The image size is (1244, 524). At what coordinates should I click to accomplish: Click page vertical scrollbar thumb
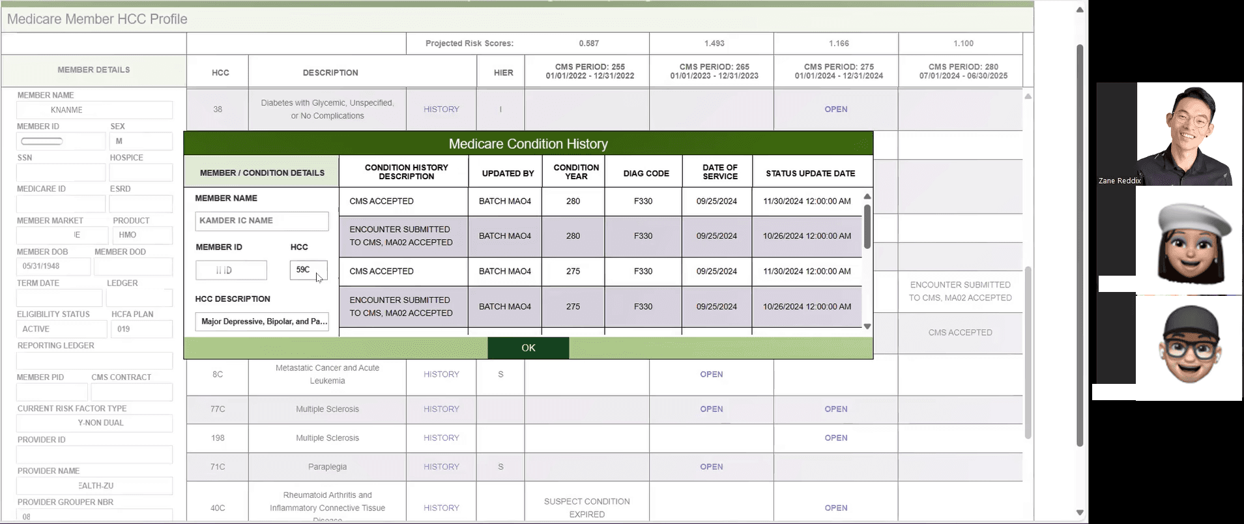pos(1080,244)
